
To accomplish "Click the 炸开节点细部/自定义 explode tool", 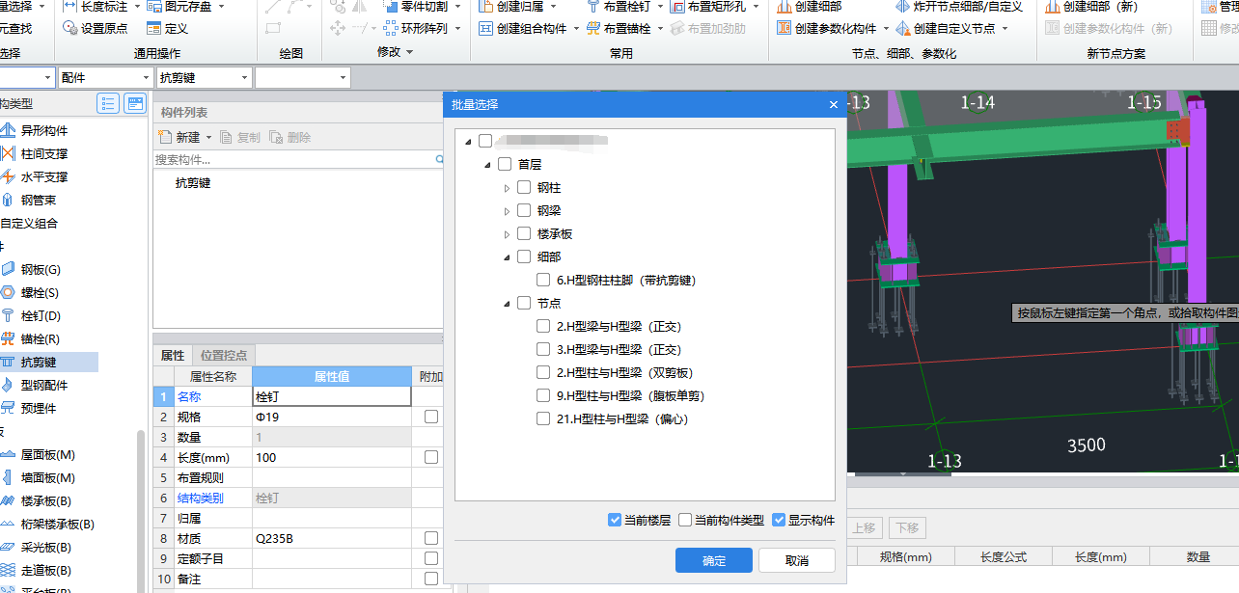I will click(959, 6).
